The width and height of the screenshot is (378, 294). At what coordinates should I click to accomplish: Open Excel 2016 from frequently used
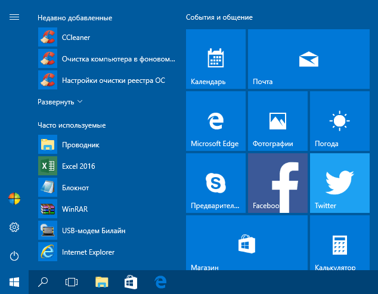[x=78, y=166]
